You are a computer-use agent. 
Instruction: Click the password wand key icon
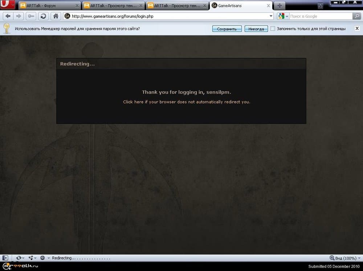tap(31, 16)
